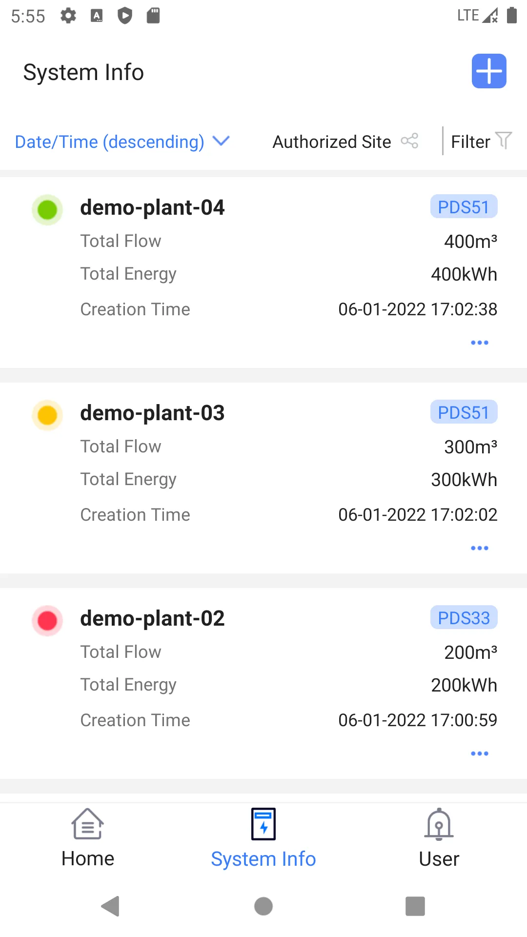This screenshot has width=527, height=937.
Task: Switch to the Home tab label
Action: (88, 859)
